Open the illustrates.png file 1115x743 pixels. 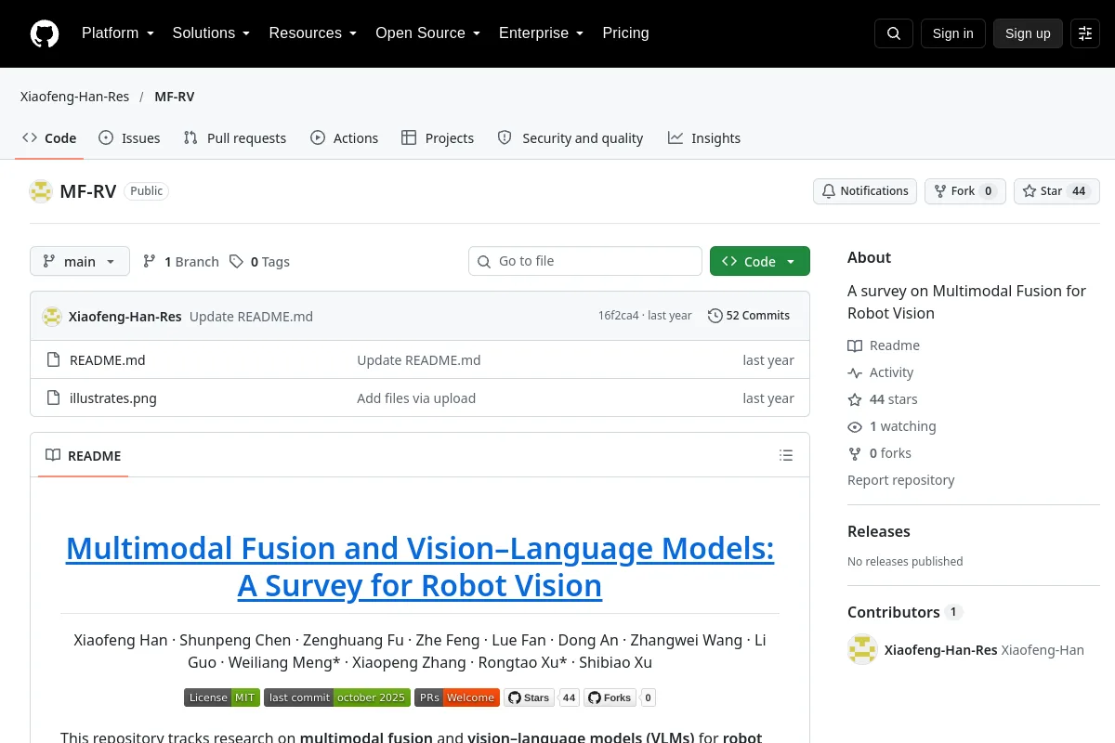[113, 398]
